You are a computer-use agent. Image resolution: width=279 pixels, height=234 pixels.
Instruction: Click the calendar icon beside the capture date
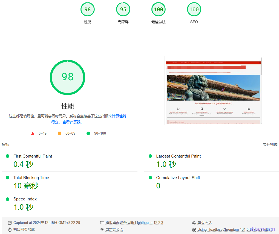[x=10, y=223]
